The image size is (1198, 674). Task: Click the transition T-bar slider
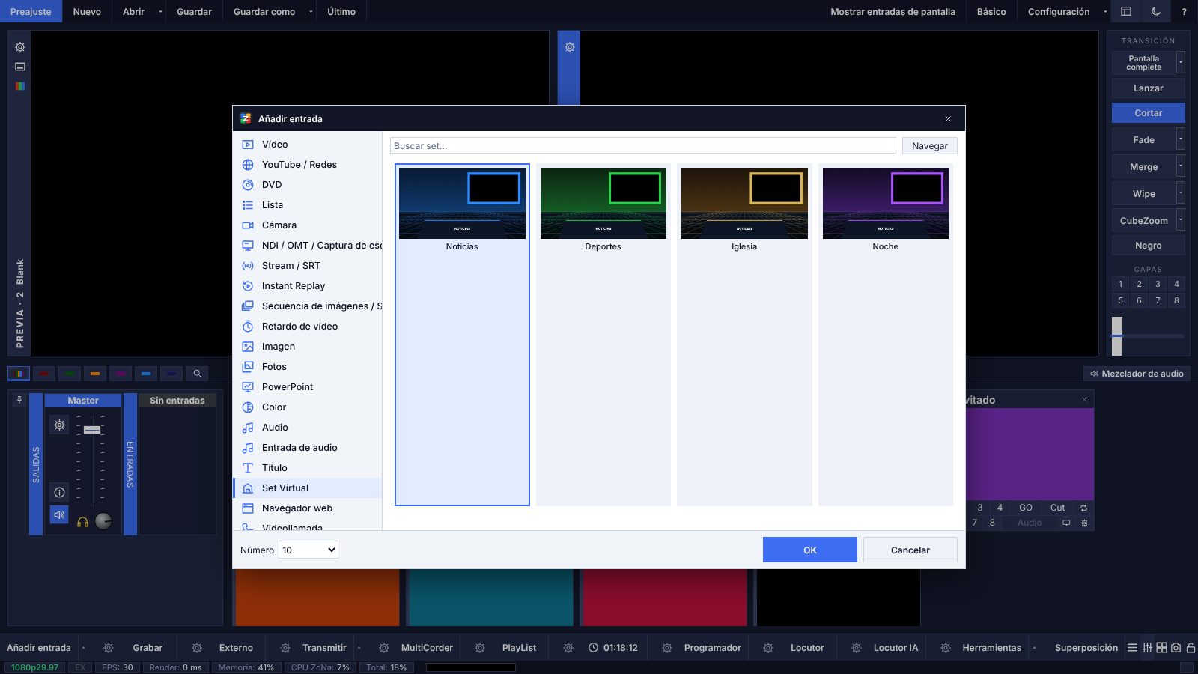tap(1117, 336)
